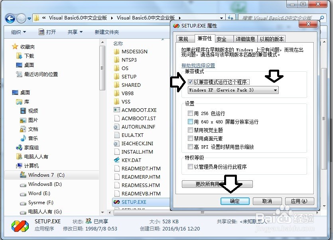Click the 图片 library icon
The image size is (333, 240).
coord(23,120)
